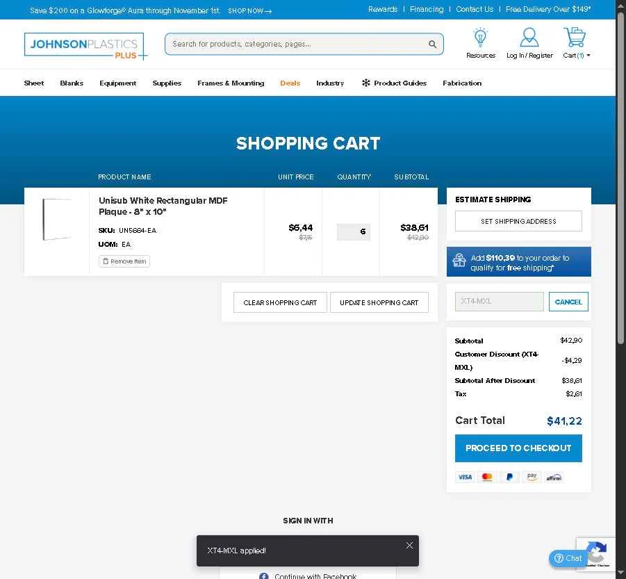Click the Log In / Register user icon
626x579 pixels.
coord(529,37)
